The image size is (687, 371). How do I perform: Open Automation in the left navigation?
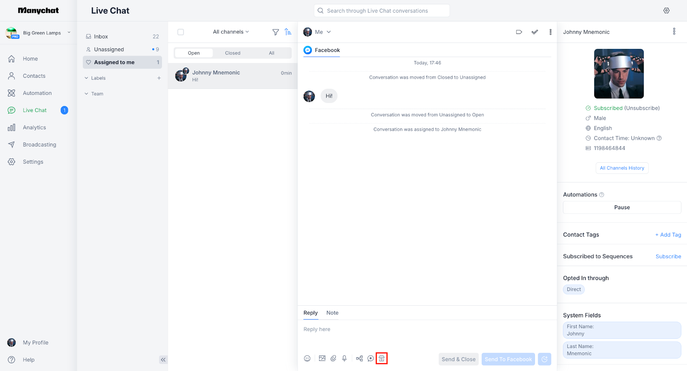37,93
